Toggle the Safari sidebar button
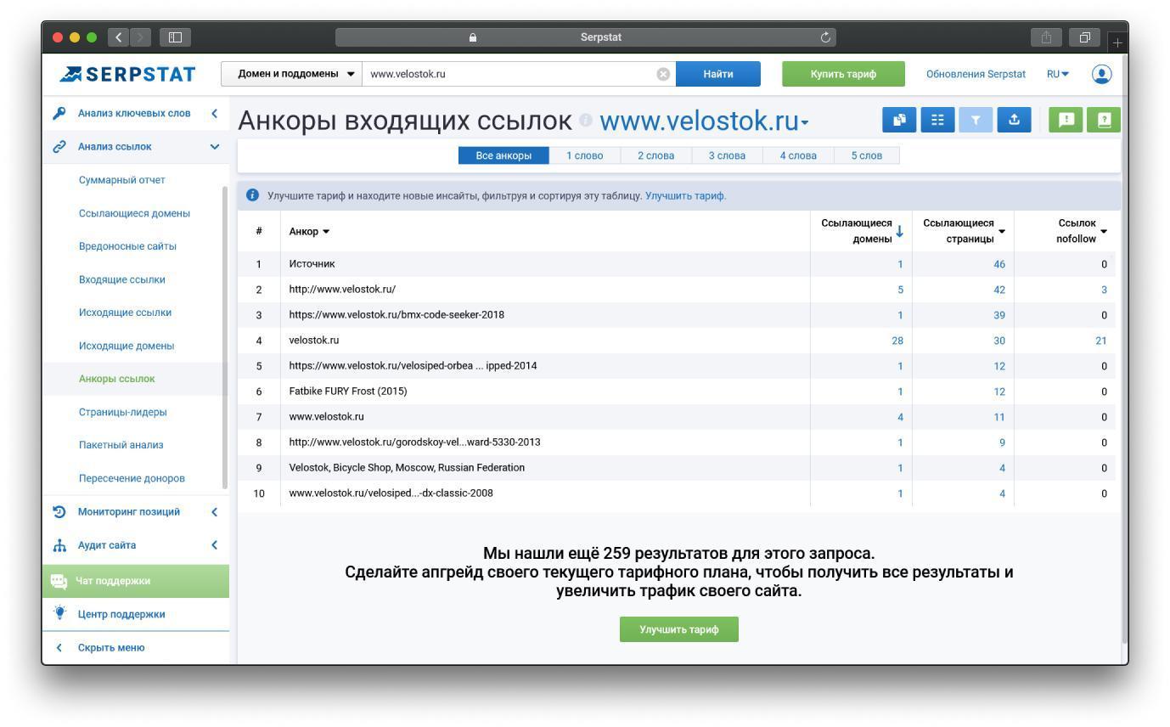The image size is (1170, 727). (x=176, y=37)
